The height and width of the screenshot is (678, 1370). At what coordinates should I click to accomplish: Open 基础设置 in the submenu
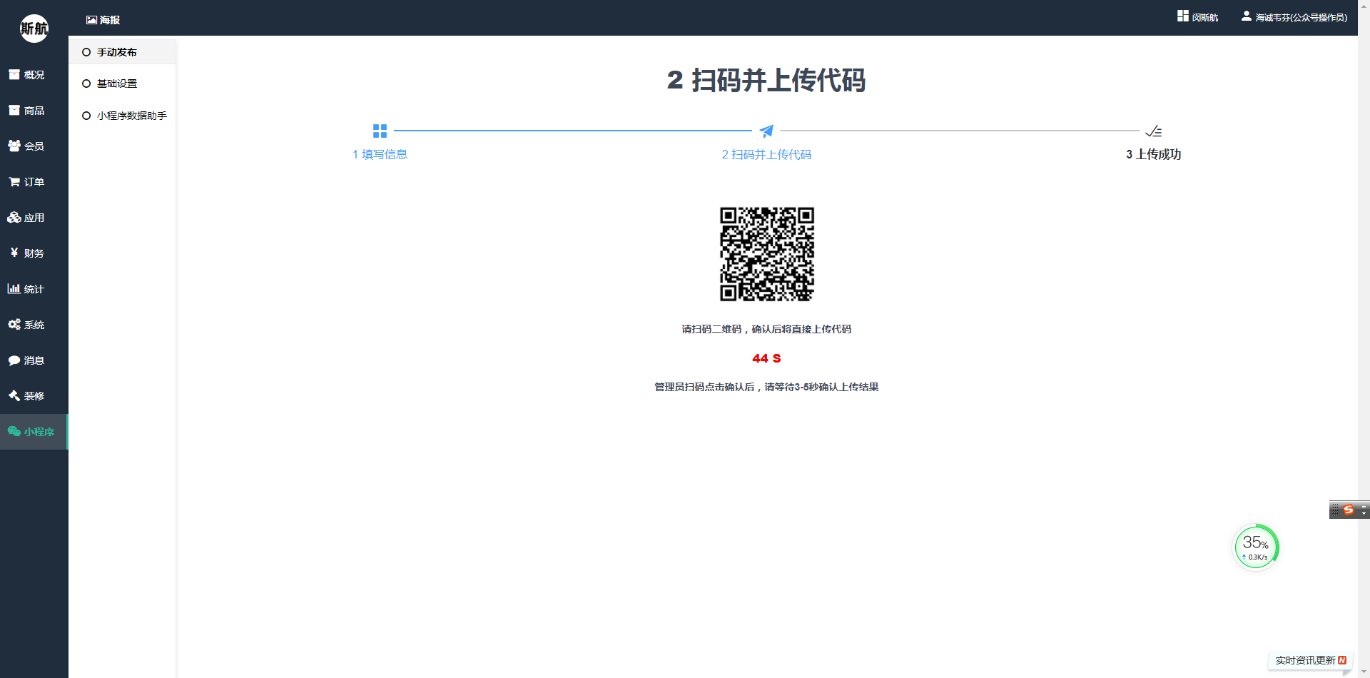coord(123,84)
